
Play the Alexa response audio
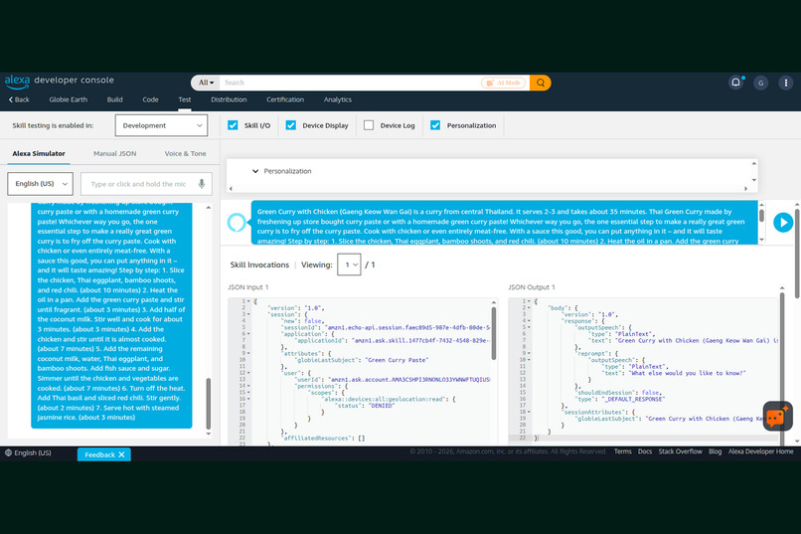782,223
